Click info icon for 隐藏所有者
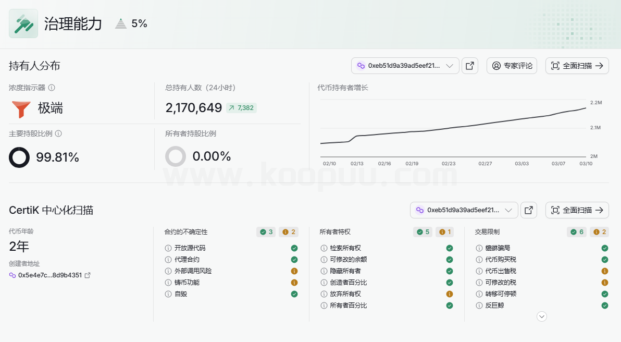Viewport: 621px width, 342px height. [324, 271]
